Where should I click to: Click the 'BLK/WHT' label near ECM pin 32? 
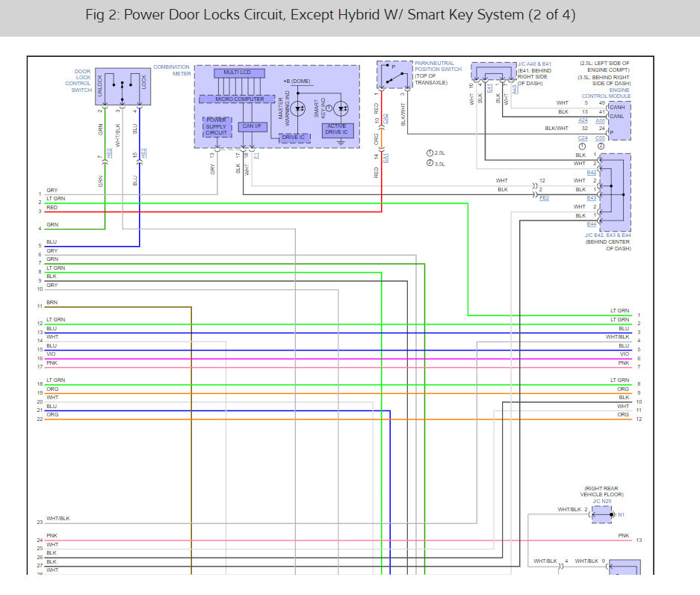[x=557, y=129]
